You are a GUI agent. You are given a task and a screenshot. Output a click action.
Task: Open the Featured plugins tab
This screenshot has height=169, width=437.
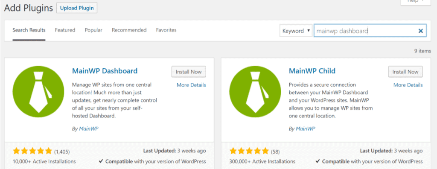pyautogui.click(x=65, y=30)
